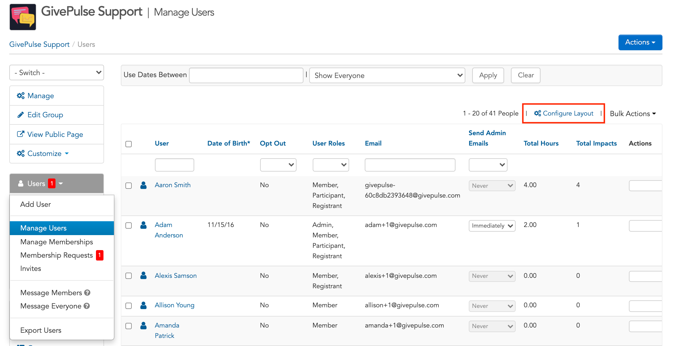Tick the select-all checkbox in table header
Image resolution: width=674 pixels, height=346 pixels.
click(x=129, y=144)
